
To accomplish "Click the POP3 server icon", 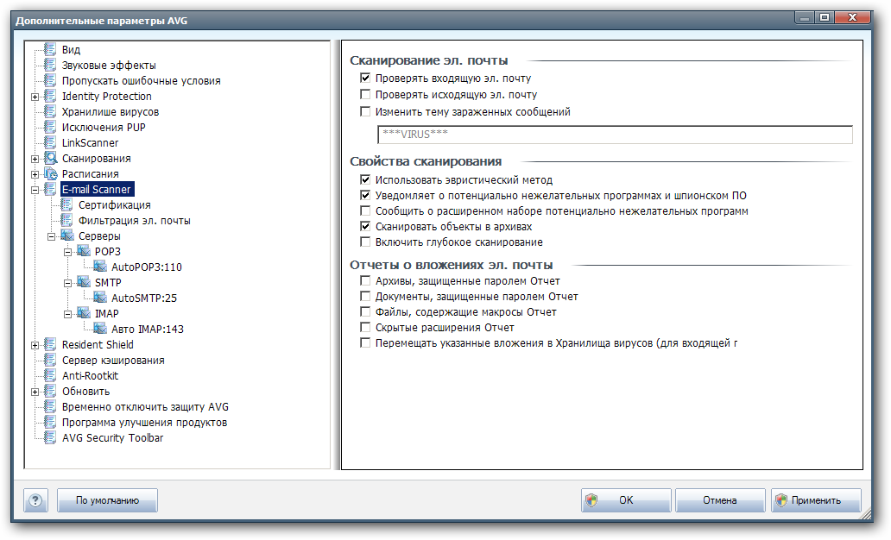I will (84, 251).
